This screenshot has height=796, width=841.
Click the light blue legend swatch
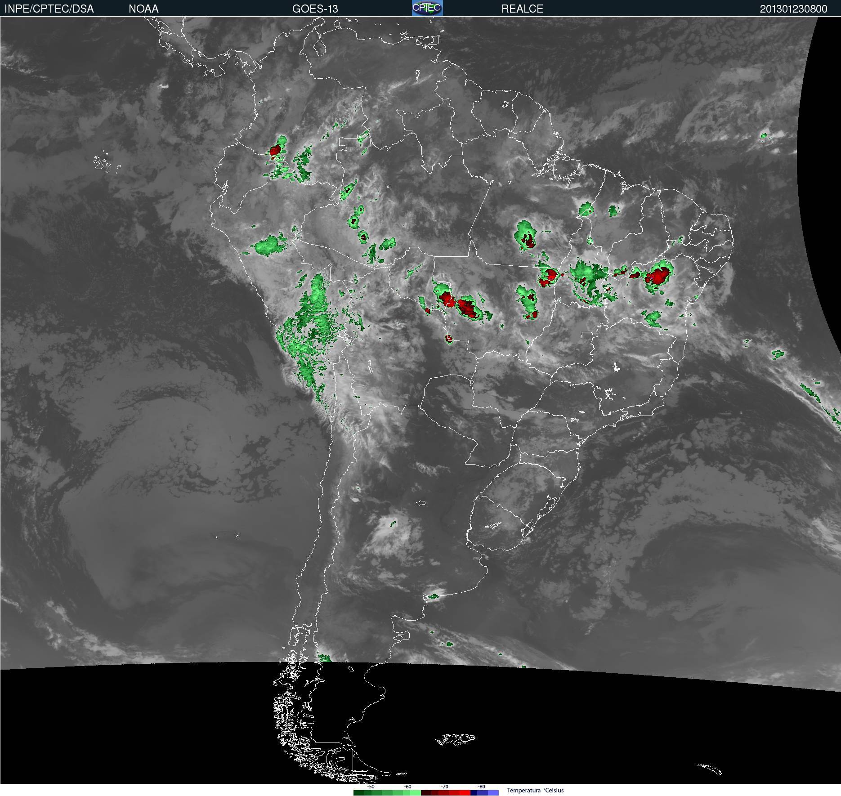(x=493, y=793)
